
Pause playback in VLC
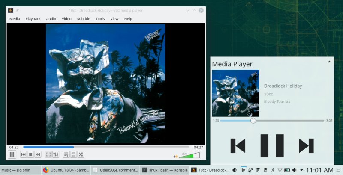[x=12, y=154]
